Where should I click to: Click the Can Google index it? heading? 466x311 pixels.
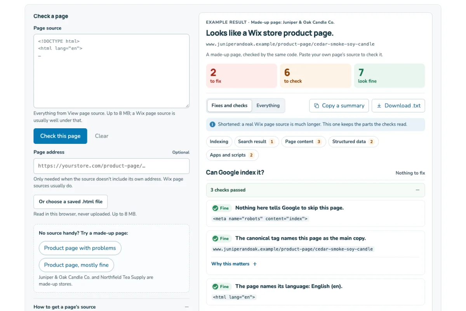pos(235,173)
